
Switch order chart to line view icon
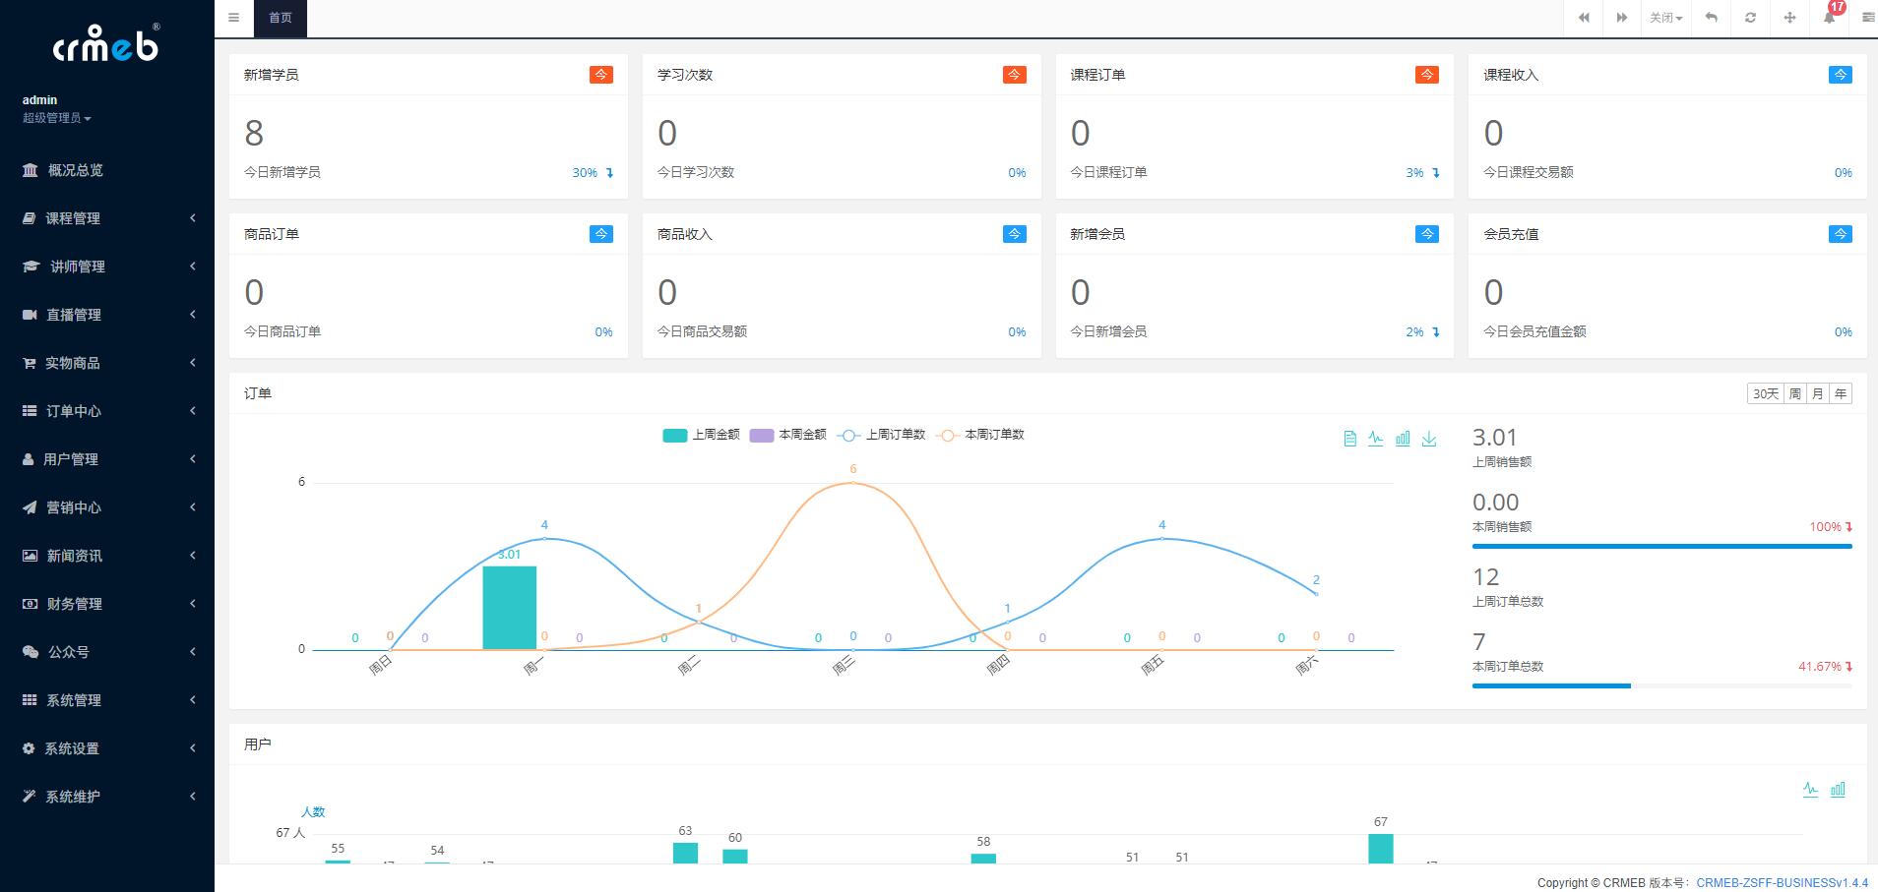(1375, 439)
